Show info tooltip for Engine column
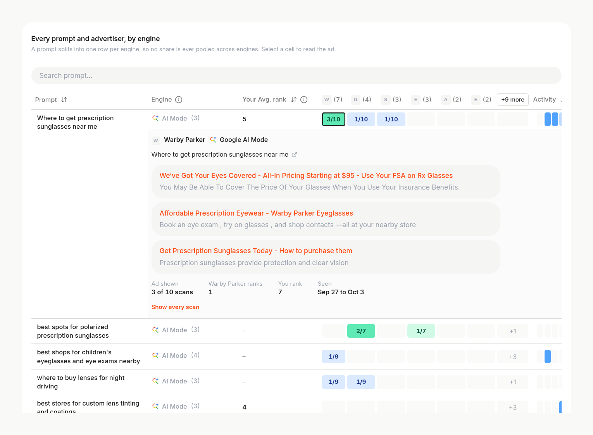The height and width of the screenshot is (435, 593). 179,100
